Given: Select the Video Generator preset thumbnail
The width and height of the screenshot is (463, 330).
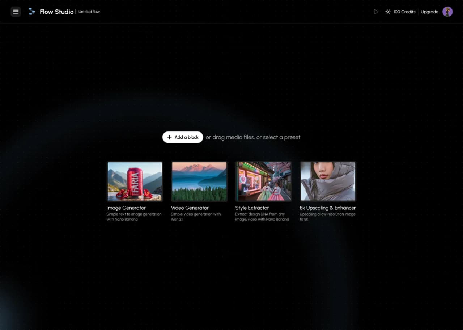Looking at the screenshot, I should click(199, 181).
